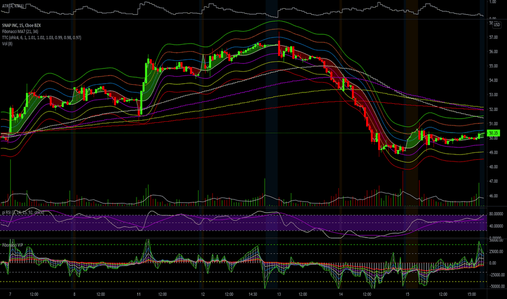507x299 pixels.
Task: Click the 52.00 price axis label
Action: point(493,109)
